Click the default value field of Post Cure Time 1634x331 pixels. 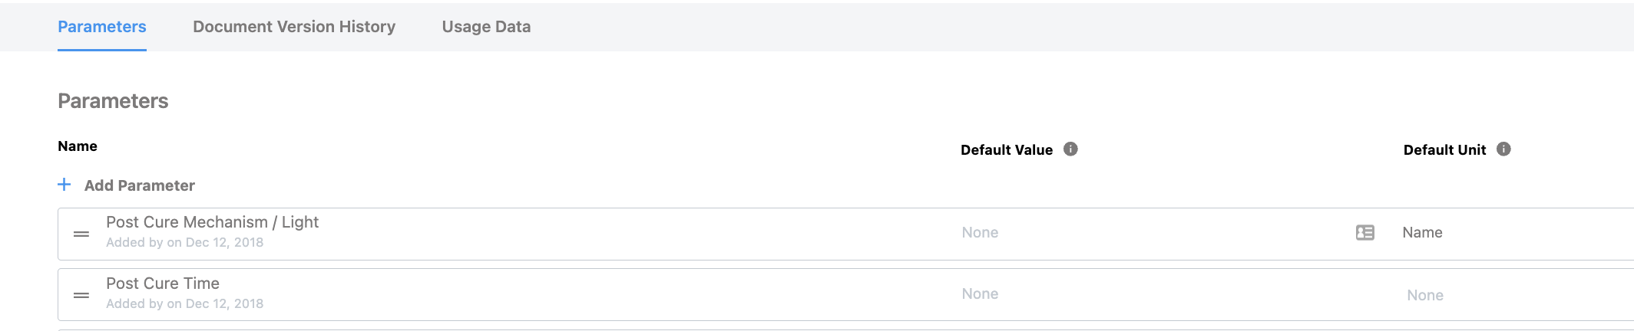(980, 293)
